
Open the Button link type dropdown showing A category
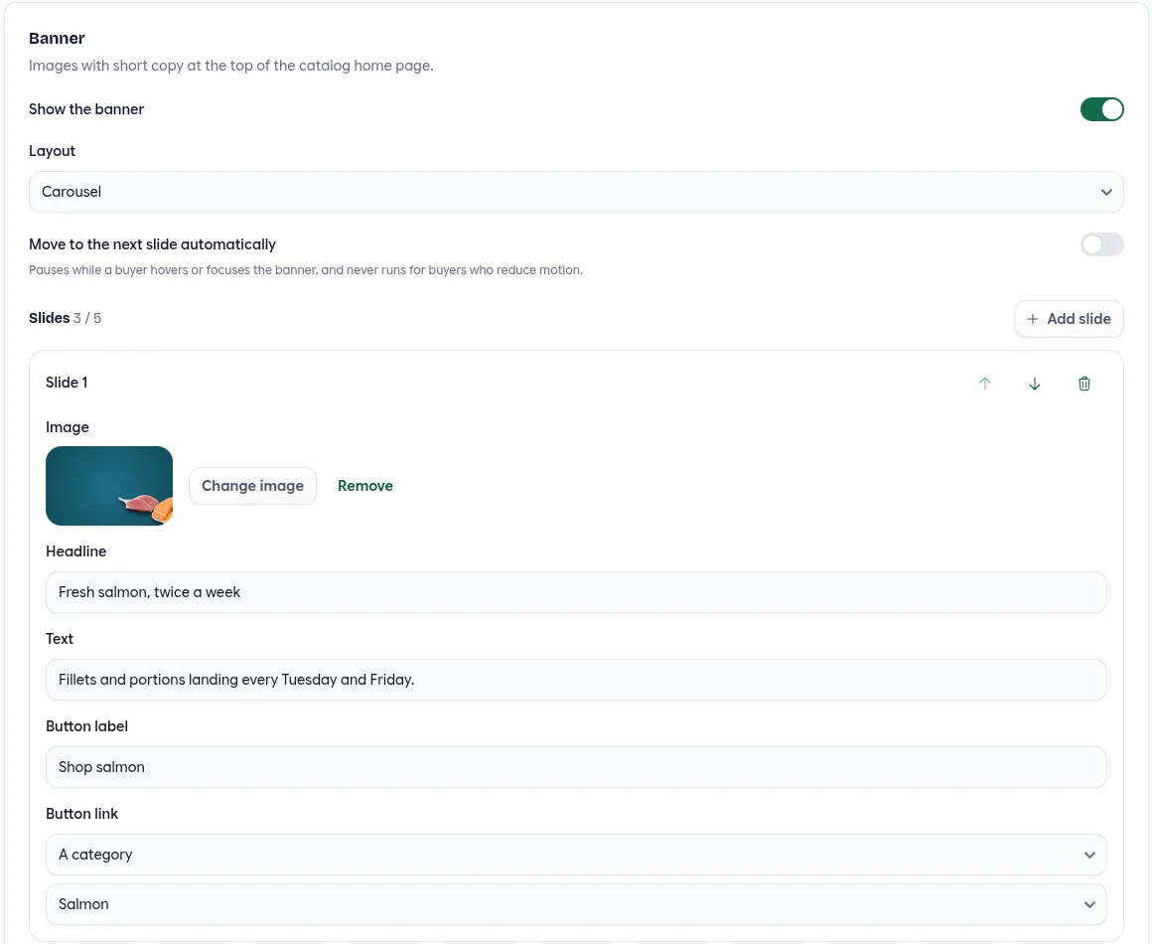tap(576, 855)
